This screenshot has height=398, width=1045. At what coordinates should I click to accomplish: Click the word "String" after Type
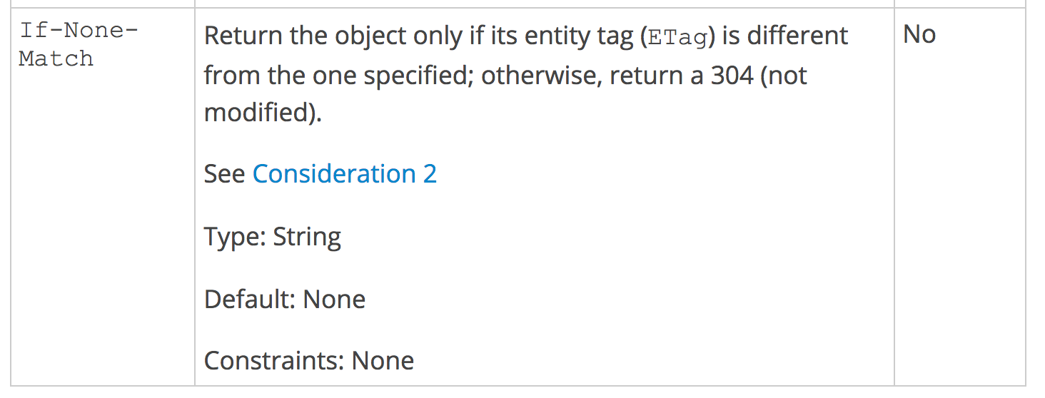[307, 237]
